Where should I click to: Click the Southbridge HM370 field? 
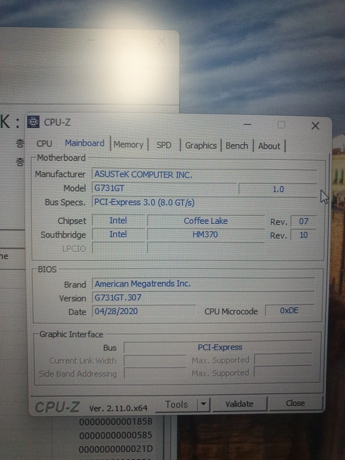pos(205,235)
